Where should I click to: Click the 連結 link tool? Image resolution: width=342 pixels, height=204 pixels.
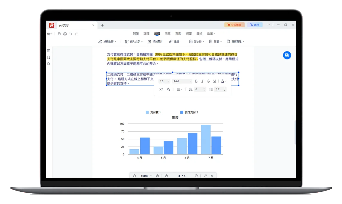tap(174, 42)
